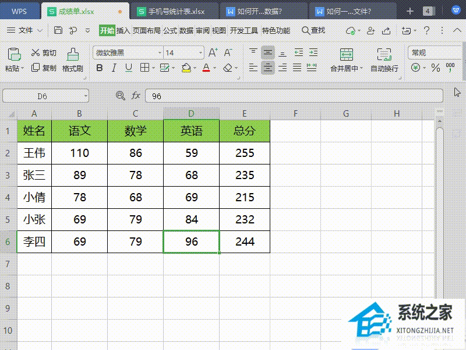The height and width of the screenshot is (350, 466).
Task: Click the Copy (复制) button
Action: click(44, 68)
